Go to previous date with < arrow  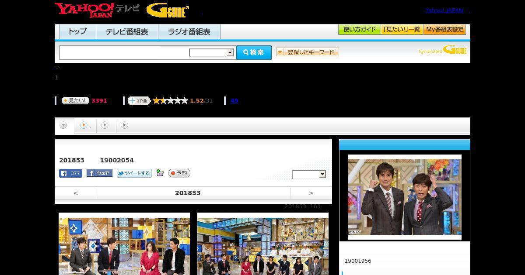point(75,193)
